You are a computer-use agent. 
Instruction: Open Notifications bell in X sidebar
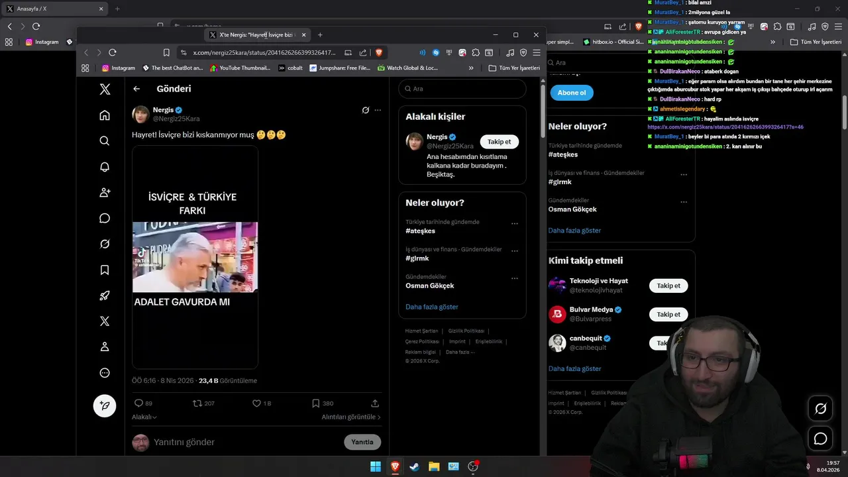(105, 167)
